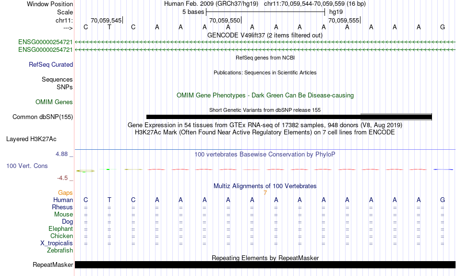The width and height of the screenshot is (456, 276).
Task: Select the genome assembly title Human Feb. 2009 (GRCh37/hg19)
Action: [211, 4]
